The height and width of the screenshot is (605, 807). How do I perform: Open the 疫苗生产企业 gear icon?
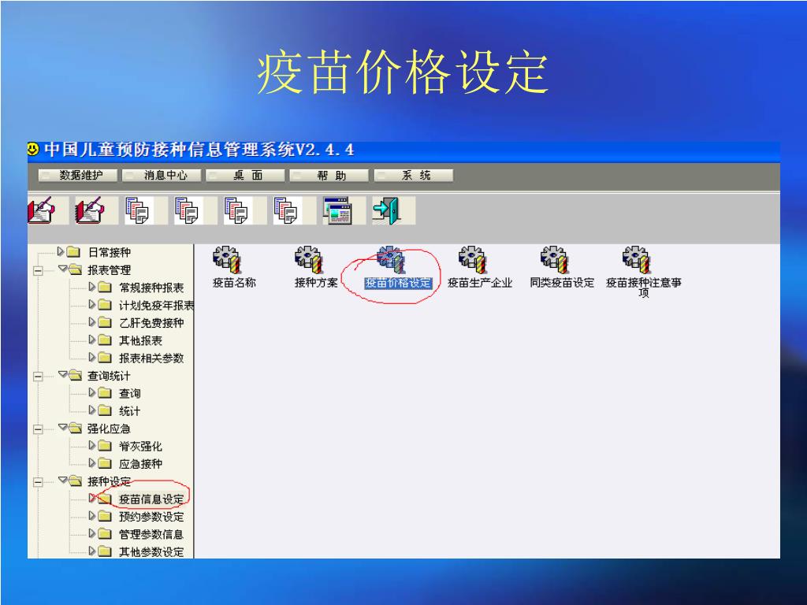(x=473, y=260)
